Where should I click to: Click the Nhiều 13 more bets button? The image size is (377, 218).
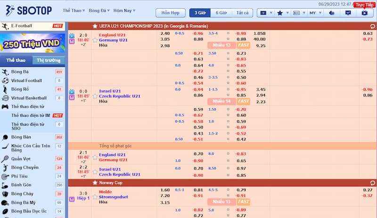point(221,46)
